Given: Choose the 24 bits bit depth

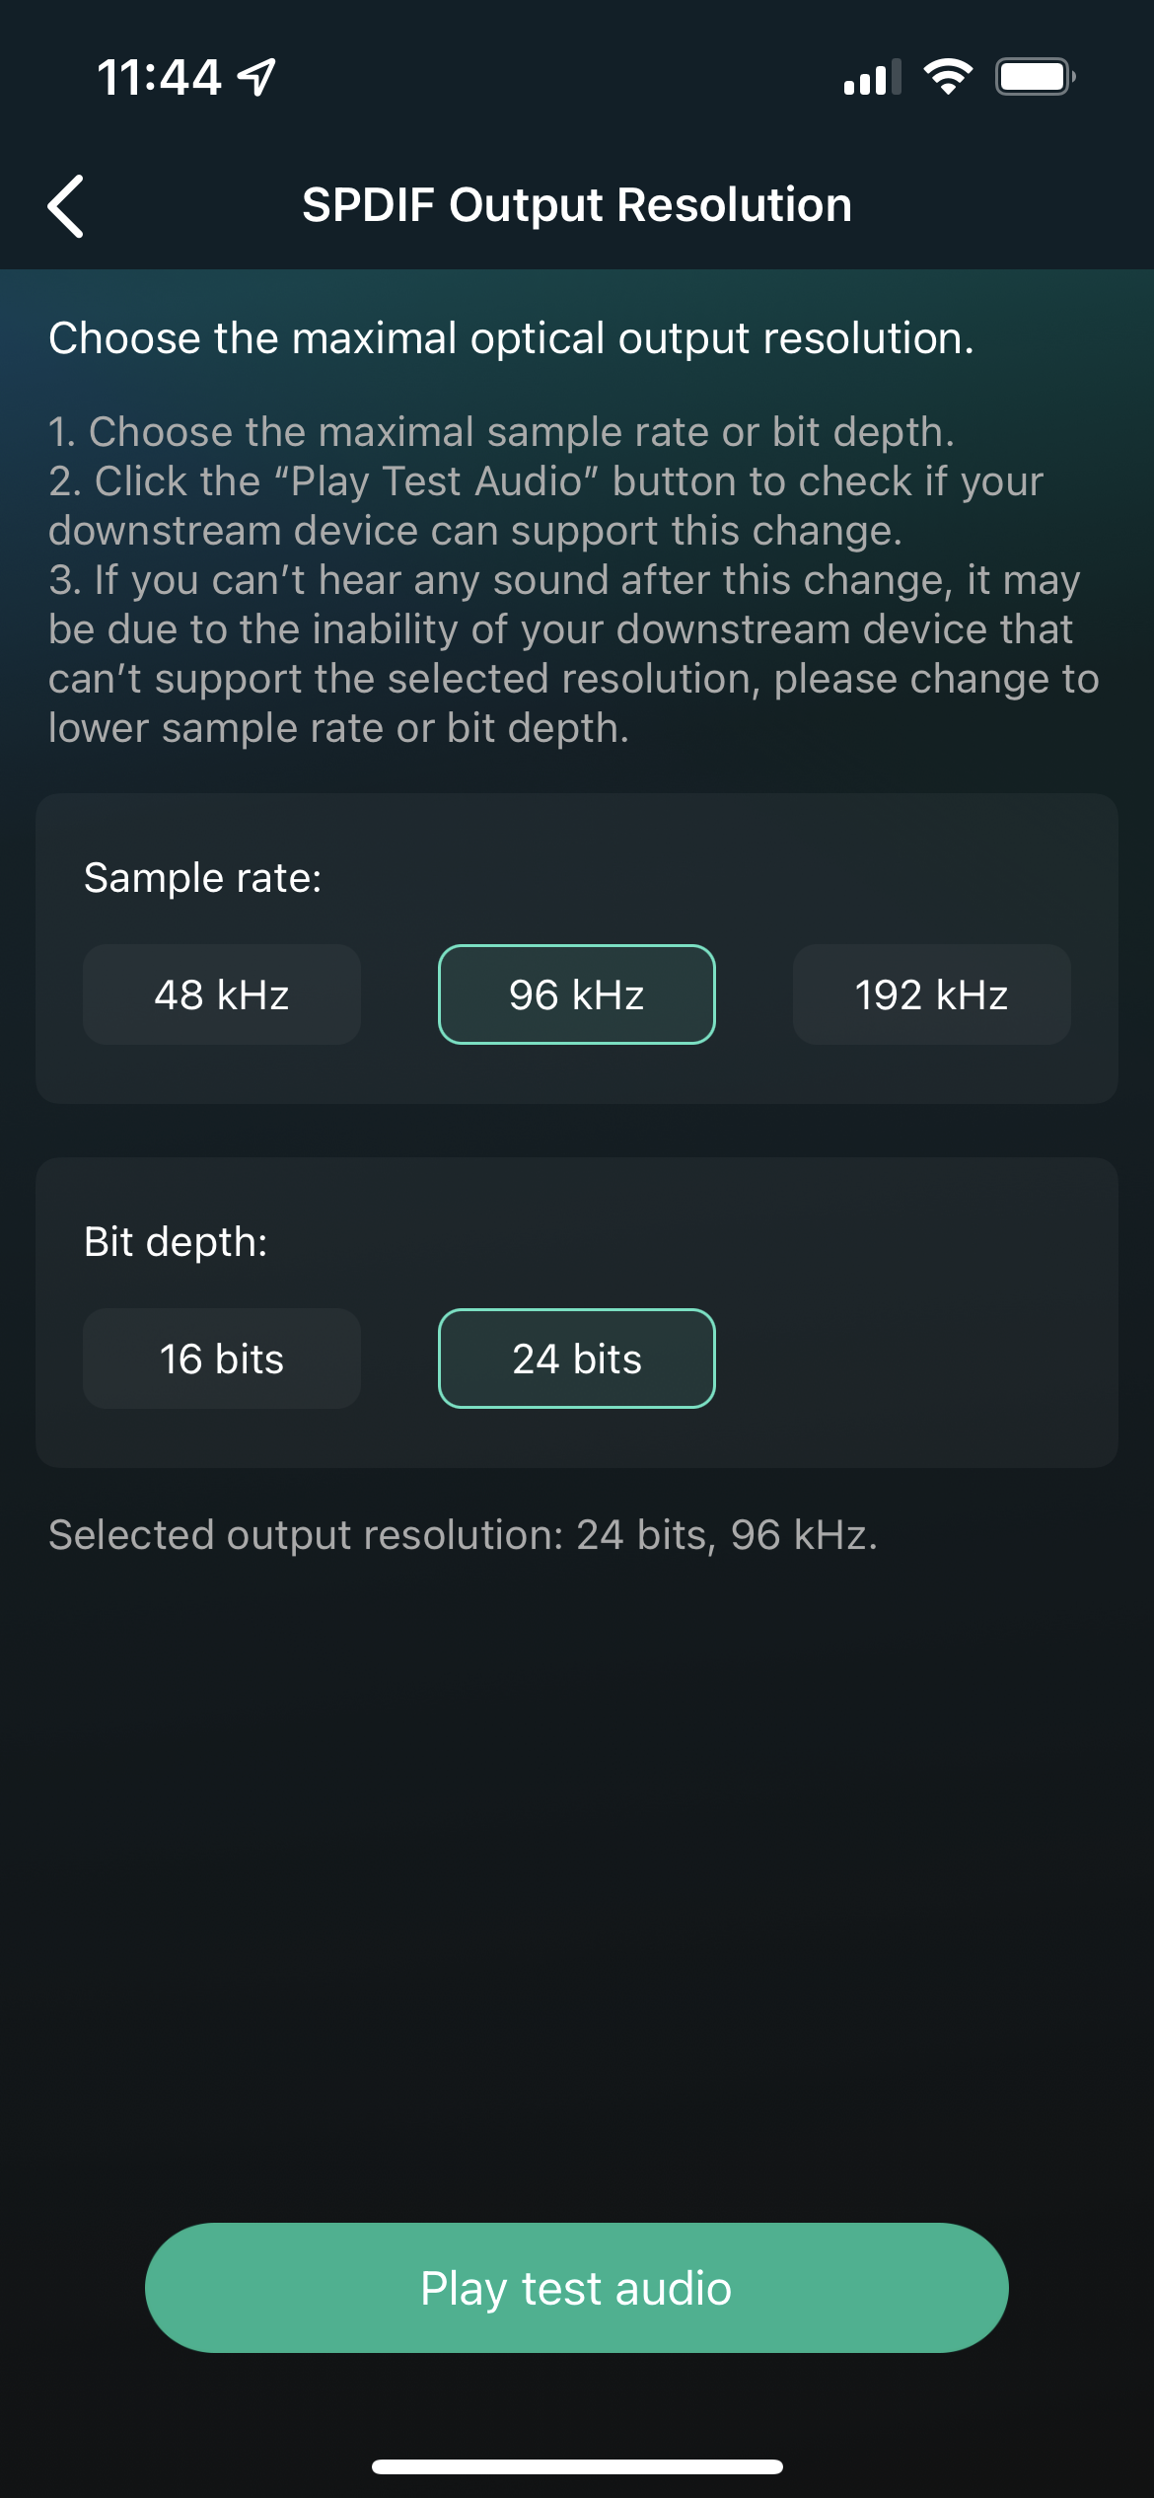Looking at the screenshot, I should [577, 1359].
